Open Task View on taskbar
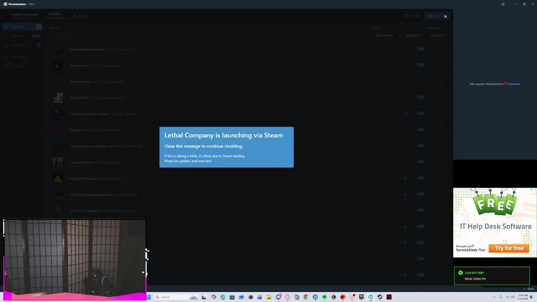This screenshot has width=537, height=302. pyautogui.click(x=204, y=297)
